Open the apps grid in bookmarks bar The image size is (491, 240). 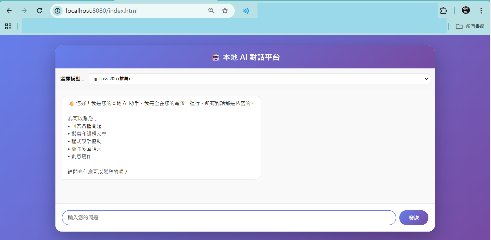[8, 26]
